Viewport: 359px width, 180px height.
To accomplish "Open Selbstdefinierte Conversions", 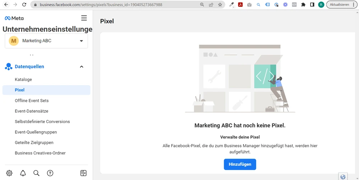I will click(42, 122).
